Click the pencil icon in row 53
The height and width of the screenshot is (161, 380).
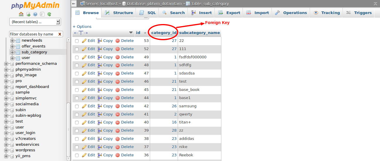click(x=84, y=41)
